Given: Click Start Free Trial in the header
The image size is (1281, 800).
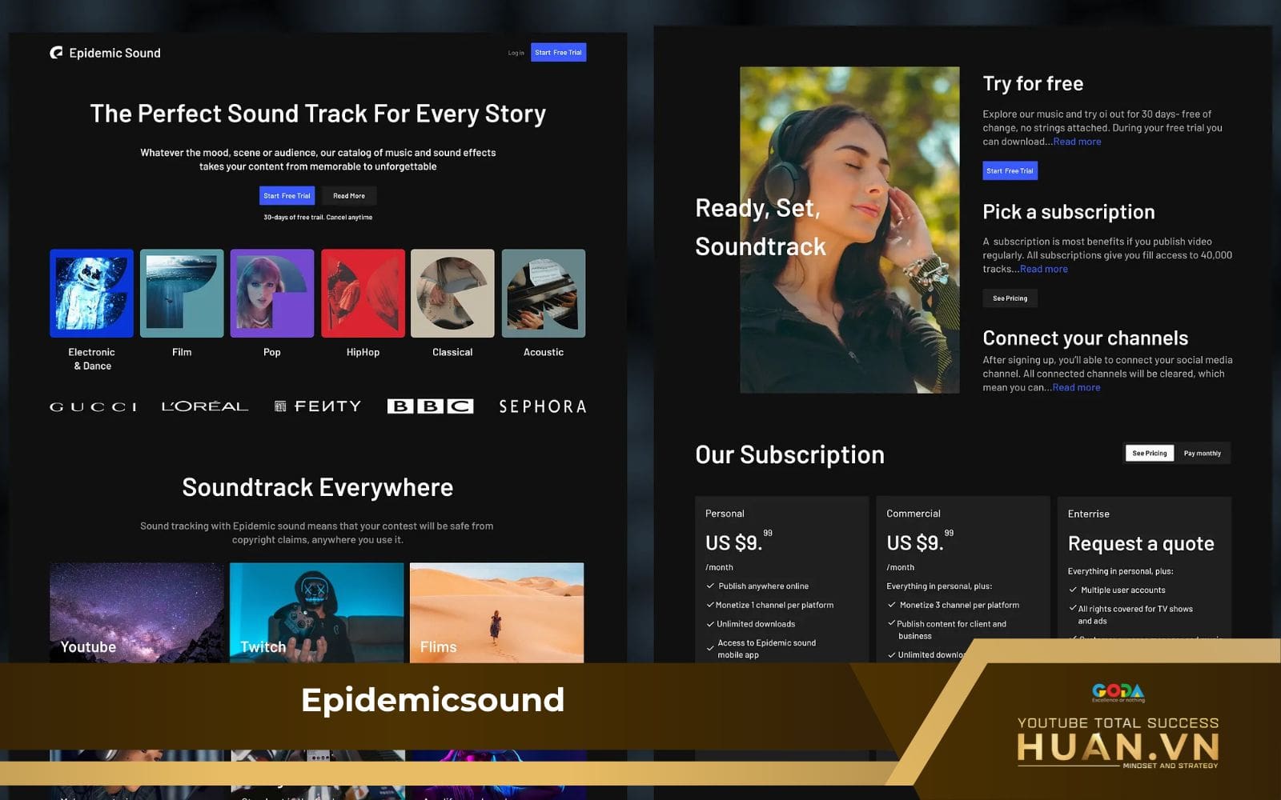Looking at the screenshot, I should tap(558, 53).
